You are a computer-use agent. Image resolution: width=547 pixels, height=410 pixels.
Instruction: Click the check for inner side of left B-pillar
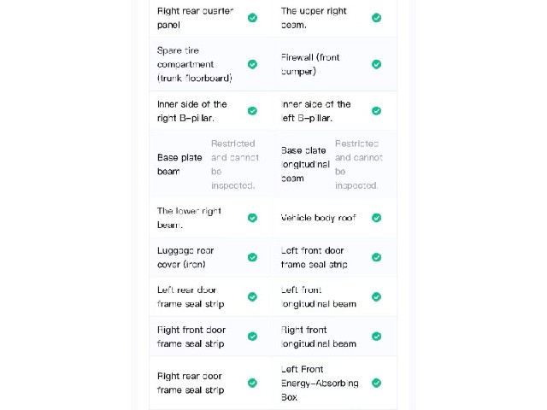tap(376, 111)
